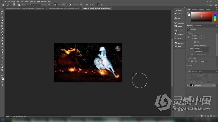Open the Flow value dropdown
This screenshot has width=218, height=122.
(x=66, y=5)
